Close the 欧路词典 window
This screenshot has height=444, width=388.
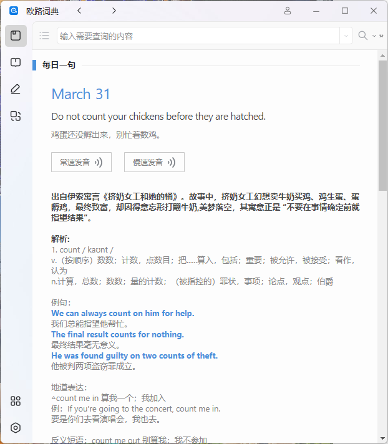click(x=374, y=11)
